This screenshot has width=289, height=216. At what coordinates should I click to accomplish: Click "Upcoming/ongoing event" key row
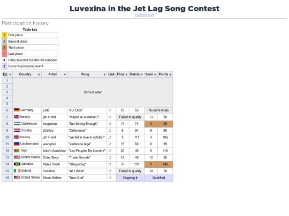30,66
